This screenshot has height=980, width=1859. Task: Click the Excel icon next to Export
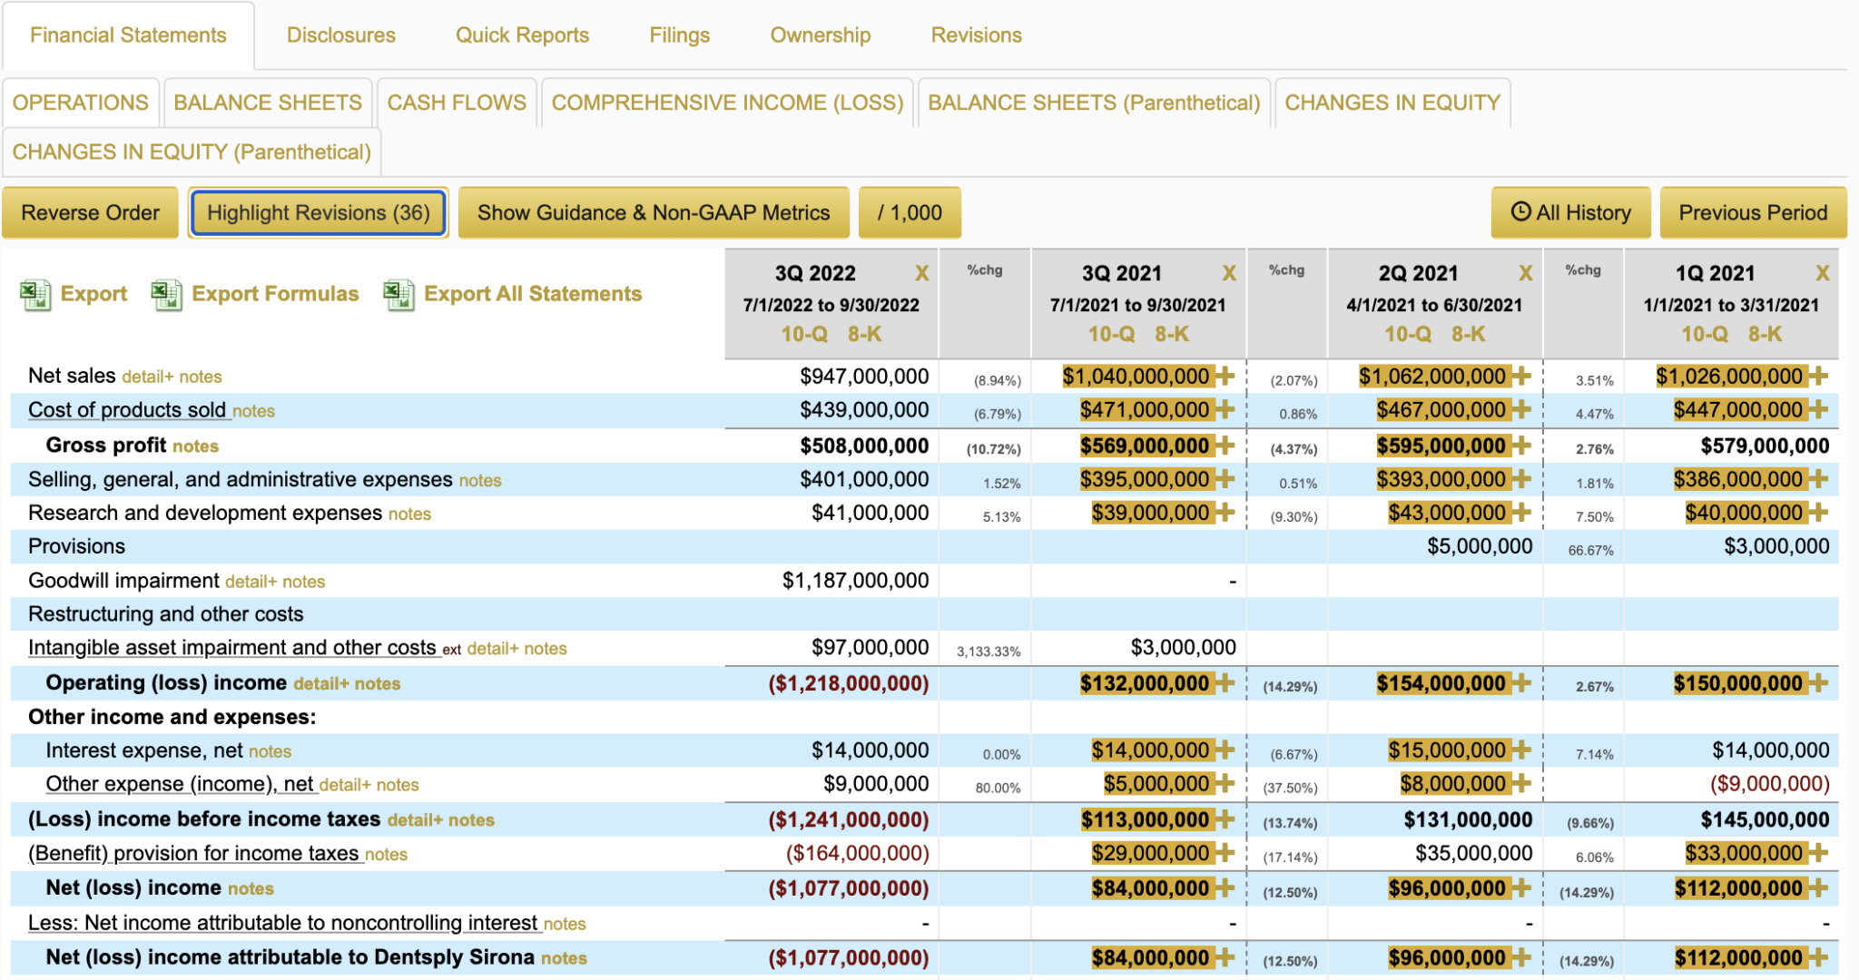(35, 295)
